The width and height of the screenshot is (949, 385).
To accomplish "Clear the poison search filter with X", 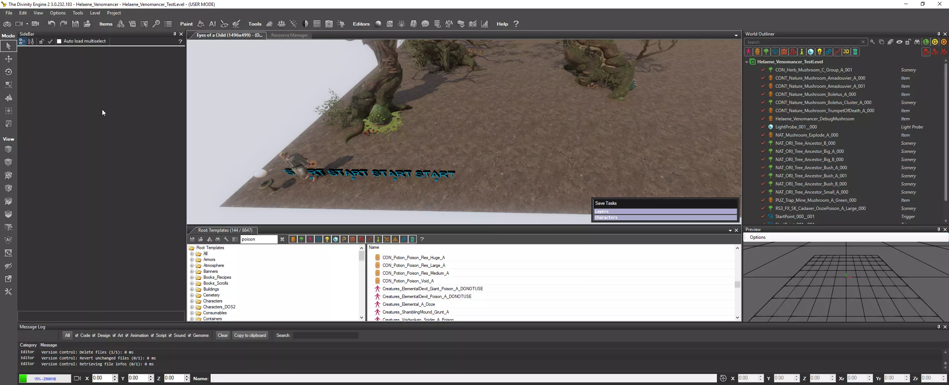I will pyautogui.click(x=282, y=239).
